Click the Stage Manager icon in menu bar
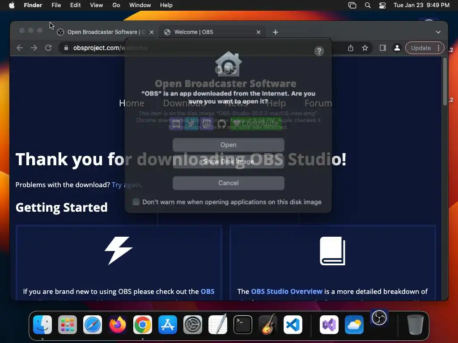 (x=352, y=5)
